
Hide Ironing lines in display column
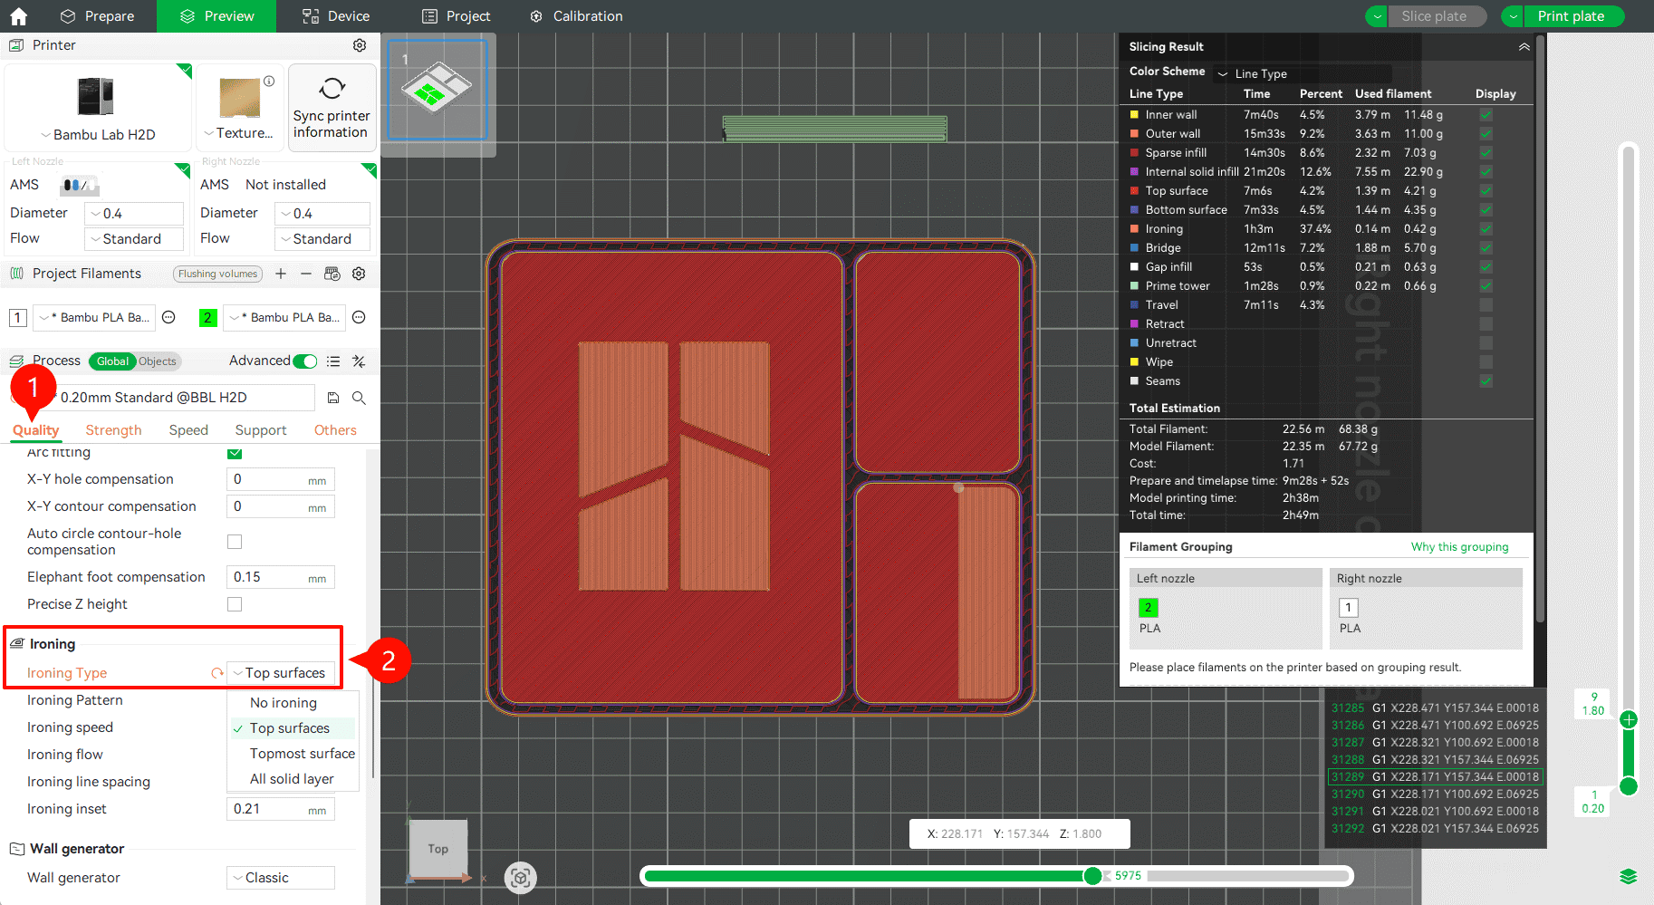pyautogui.click(x=1486, y=229)
